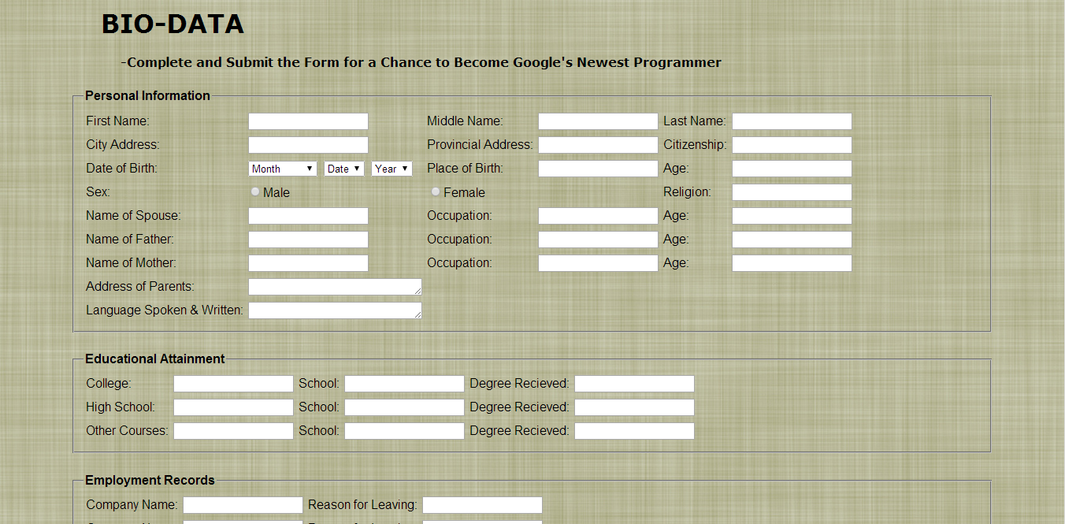Open the Month dropdown

click(283, 169)
